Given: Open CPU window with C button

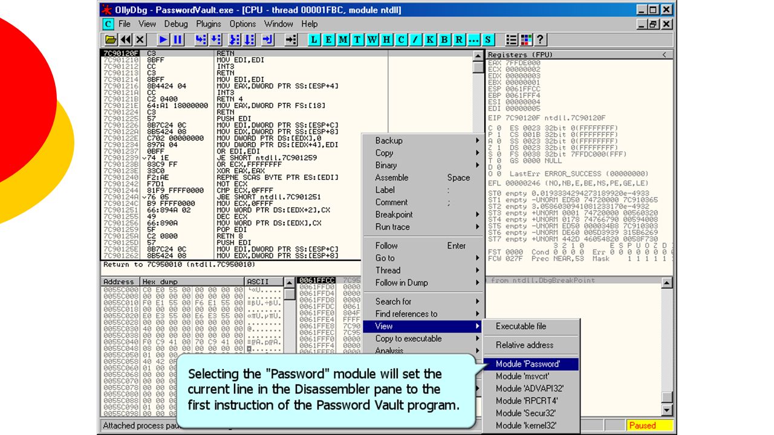Looking at the screenshot, I should pyautogui.click(x=402, y=40).
